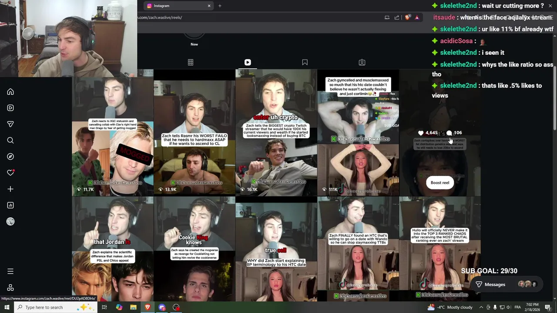557x313 pixels.
Task: Click the share page icon in address bar
Action: pos(397,17)
